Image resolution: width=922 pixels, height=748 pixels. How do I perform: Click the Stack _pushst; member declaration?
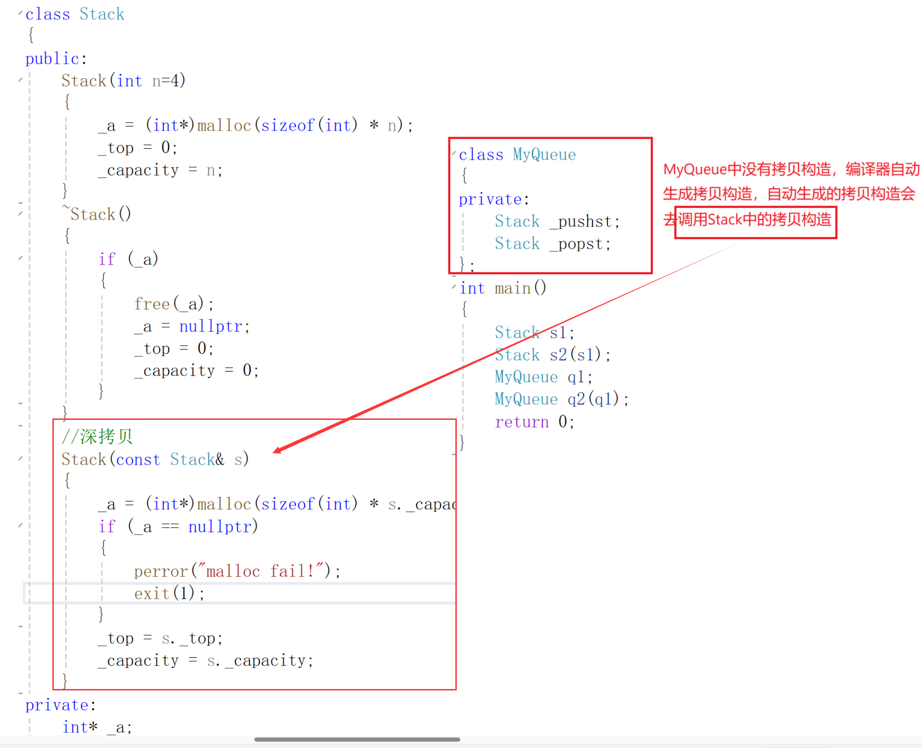[557, 221]
